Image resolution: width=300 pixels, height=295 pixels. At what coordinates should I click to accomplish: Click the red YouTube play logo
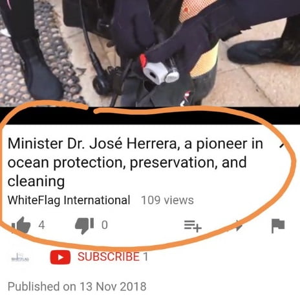click(x=60, y=257)
